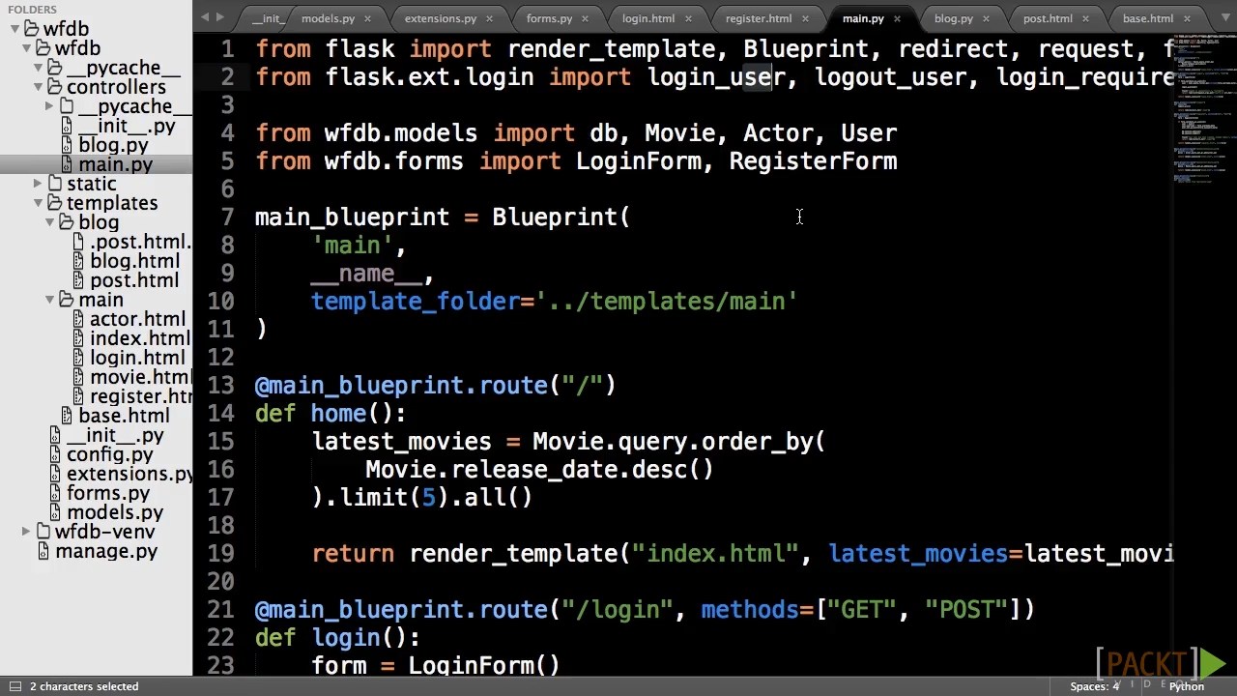
Task: Click the file icon next to actor.html
Action: [78, 319]
